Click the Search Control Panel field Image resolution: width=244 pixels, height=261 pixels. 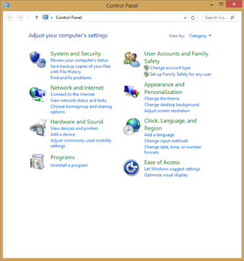coord(219,18)
